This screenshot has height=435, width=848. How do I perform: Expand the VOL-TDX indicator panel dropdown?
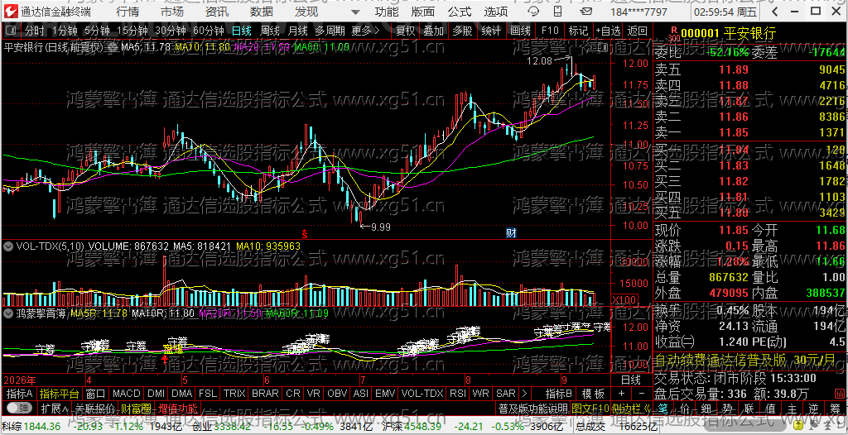point(8,246)
